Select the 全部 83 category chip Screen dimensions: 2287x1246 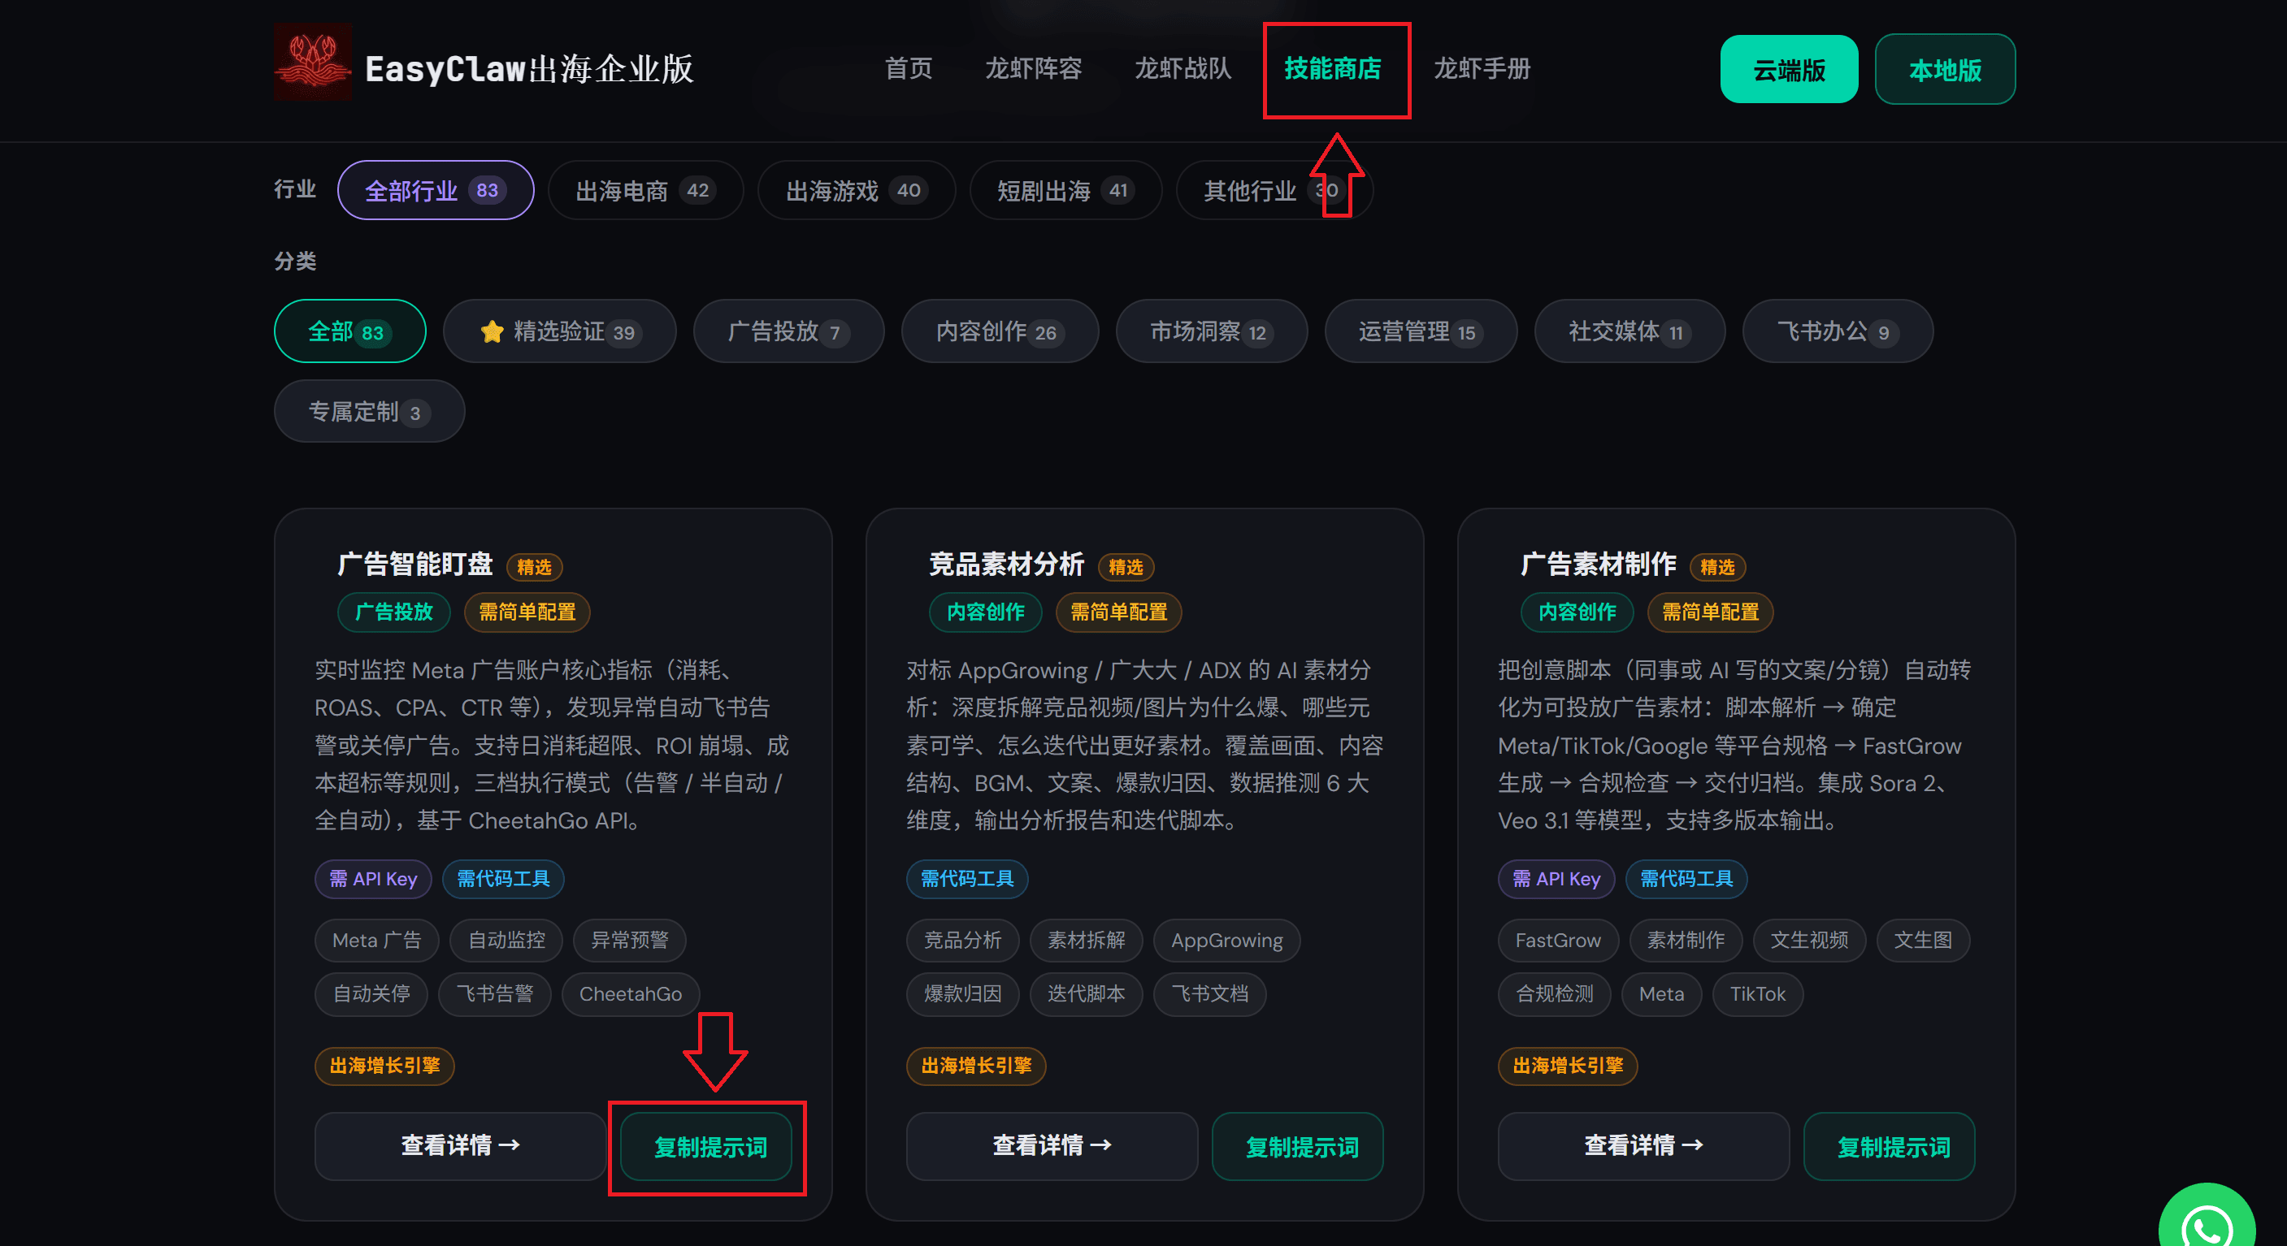[x=349, y=331]
